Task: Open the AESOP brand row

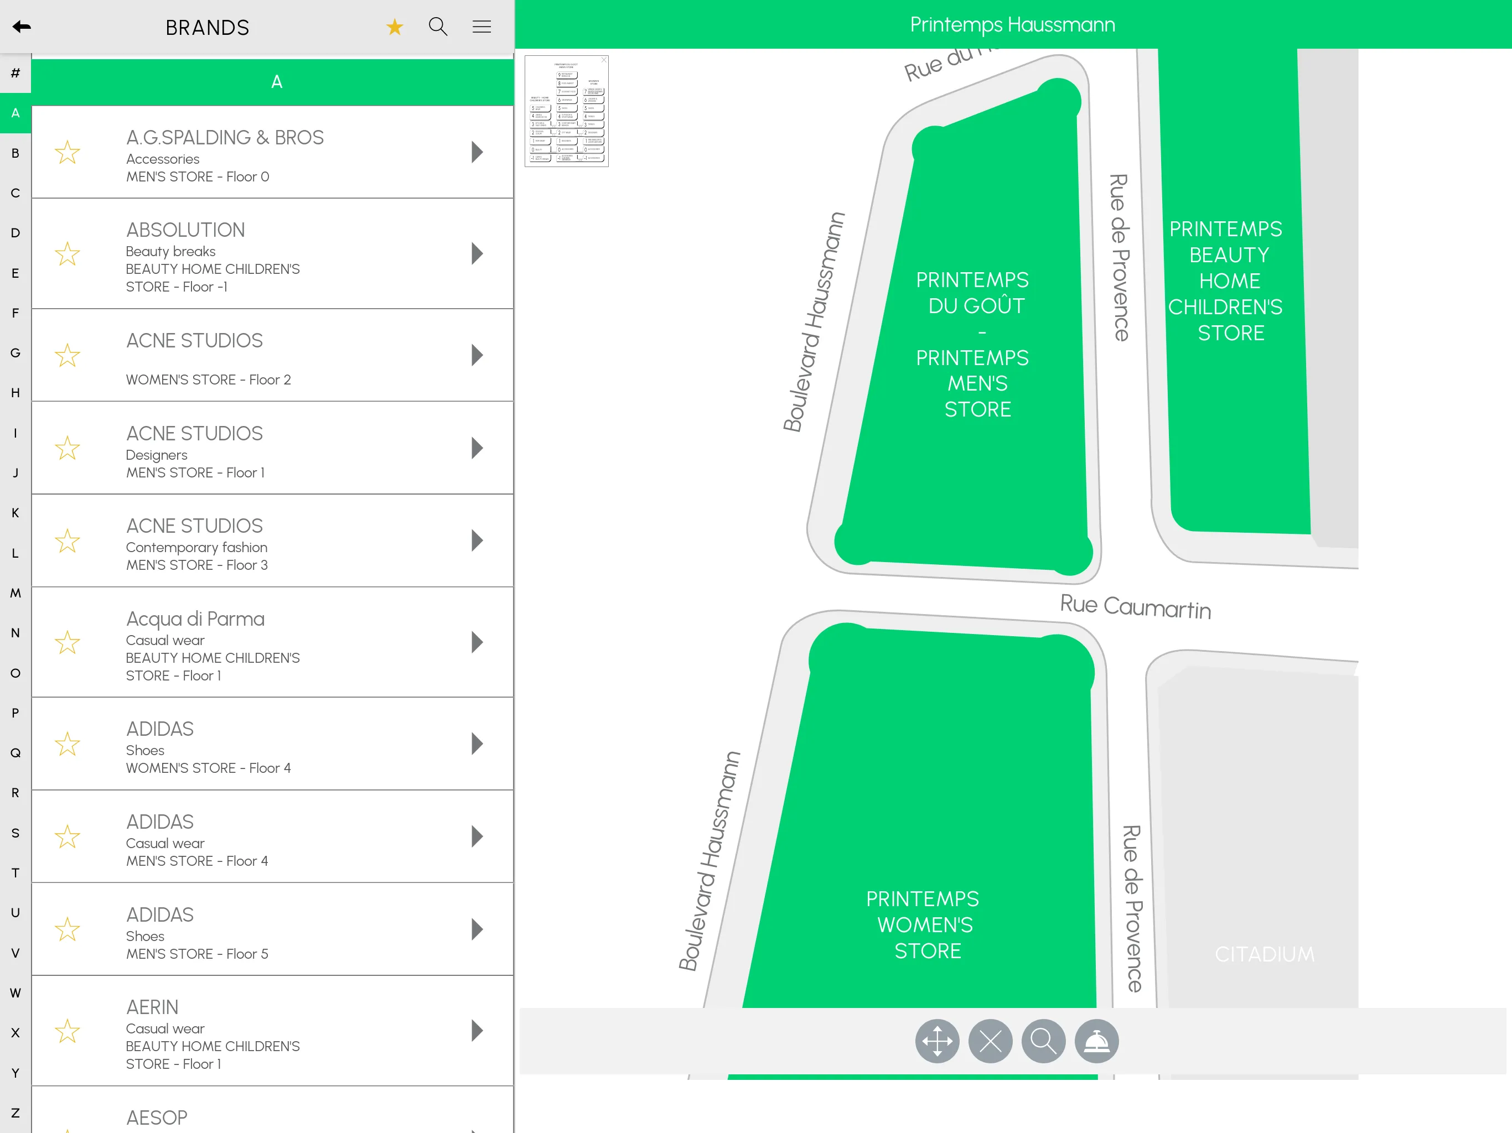Action: click(272, 1110)
